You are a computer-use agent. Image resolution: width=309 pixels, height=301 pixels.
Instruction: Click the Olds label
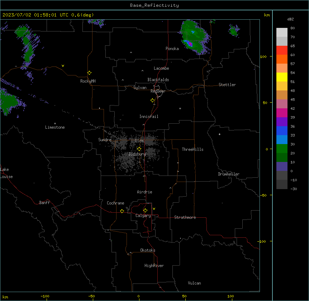[x=139, y=141]
